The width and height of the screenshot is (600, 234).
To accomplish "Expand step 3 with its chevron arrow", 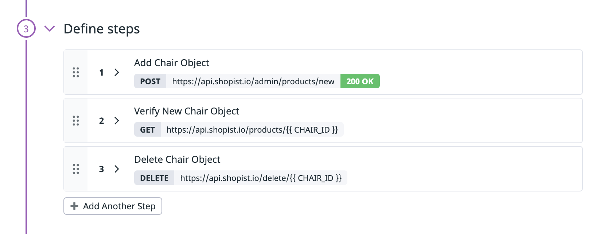I will [117, 169].
